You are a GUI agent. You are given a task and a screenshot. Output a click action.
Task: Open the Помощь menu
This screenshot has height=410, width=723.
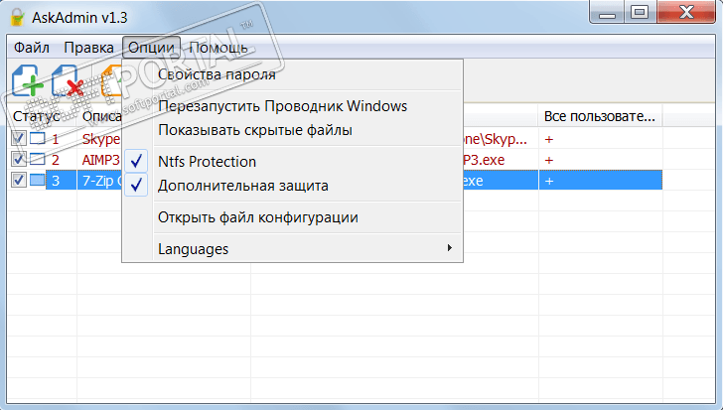[217, 48]
